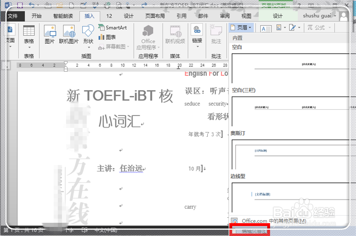Switch to the 引用 tab
Image resolution: width=356 pixels, height=236 pixels.
(182, 16)
